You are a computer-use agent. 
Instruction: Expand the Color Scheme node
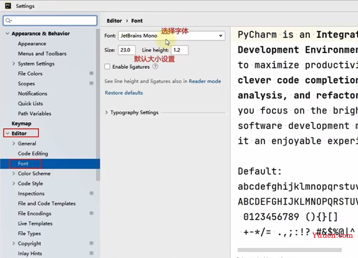tap(14, 174)
